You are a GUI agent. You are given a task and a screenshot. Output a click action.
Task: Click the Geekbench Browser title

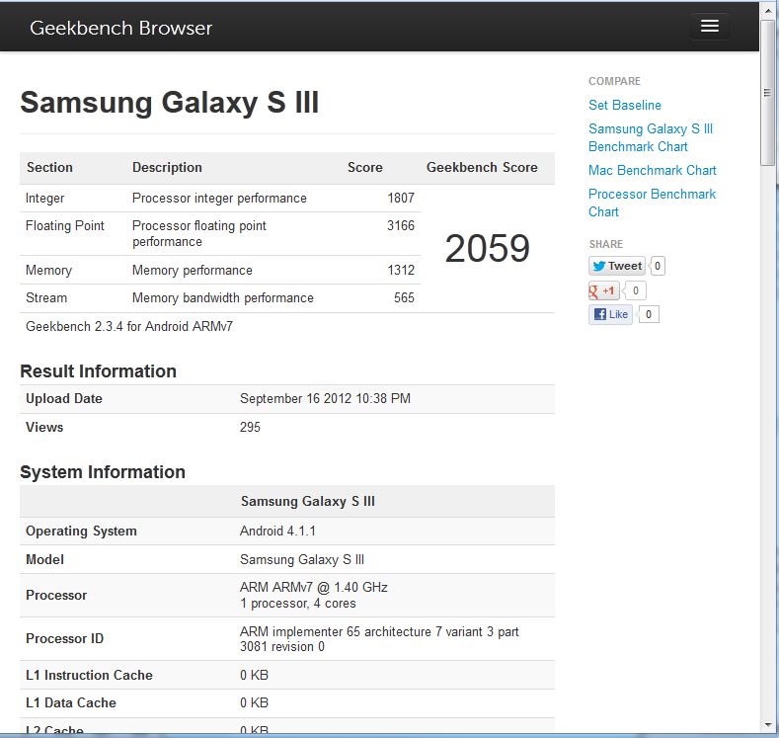[x=120, y=29]
